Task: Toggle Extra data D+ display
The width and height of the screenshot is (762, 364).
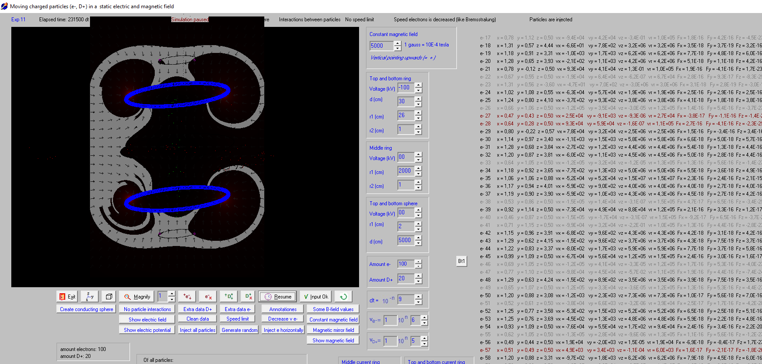Action: [198, 309]
